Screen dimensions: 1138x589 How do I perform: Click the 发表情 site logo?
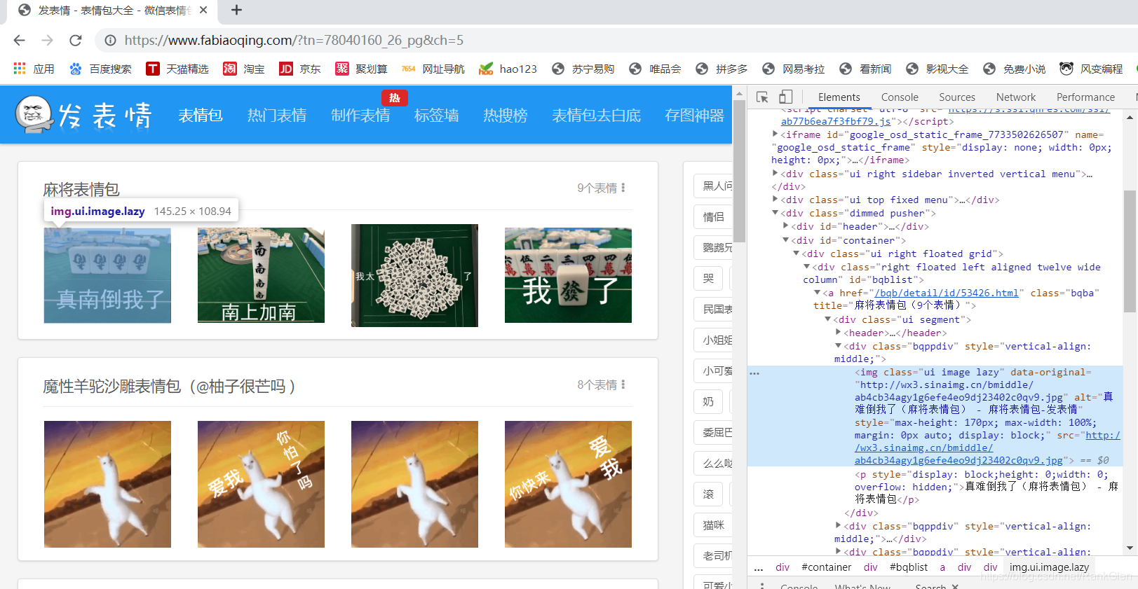84,115
